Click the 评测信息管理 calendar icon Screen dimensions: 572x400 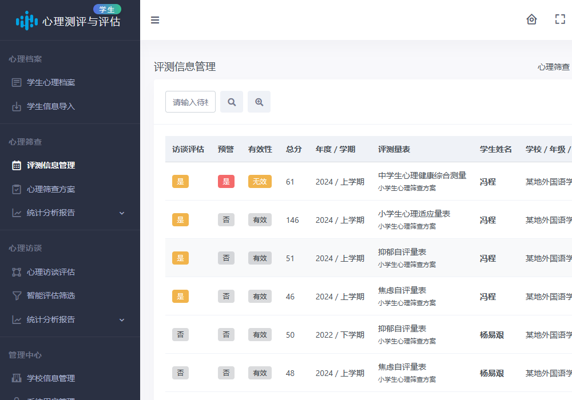(17, 165)
